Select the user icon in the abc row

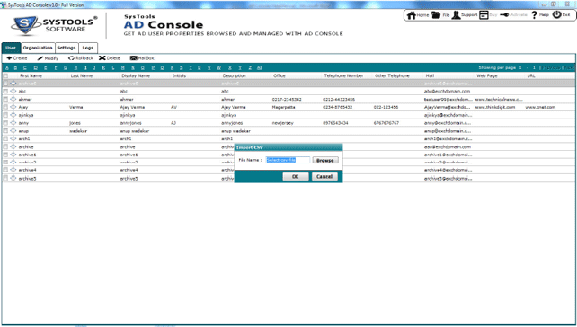click(13, 91)
